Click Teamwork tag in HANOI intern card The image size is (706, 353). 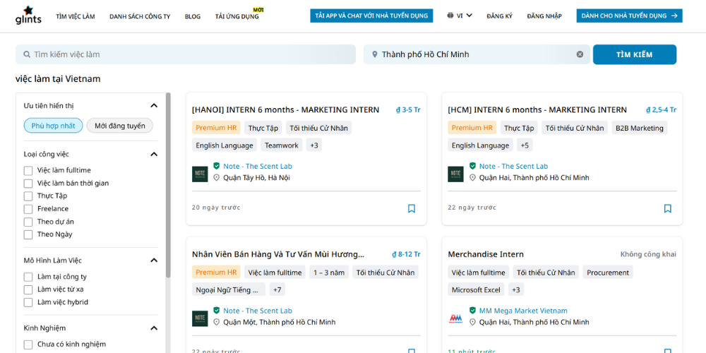pyautogui.click(x=282, y=145)
